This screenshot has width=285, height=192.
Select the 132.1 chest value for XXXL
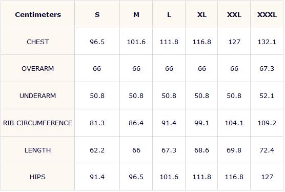point(267,42)
